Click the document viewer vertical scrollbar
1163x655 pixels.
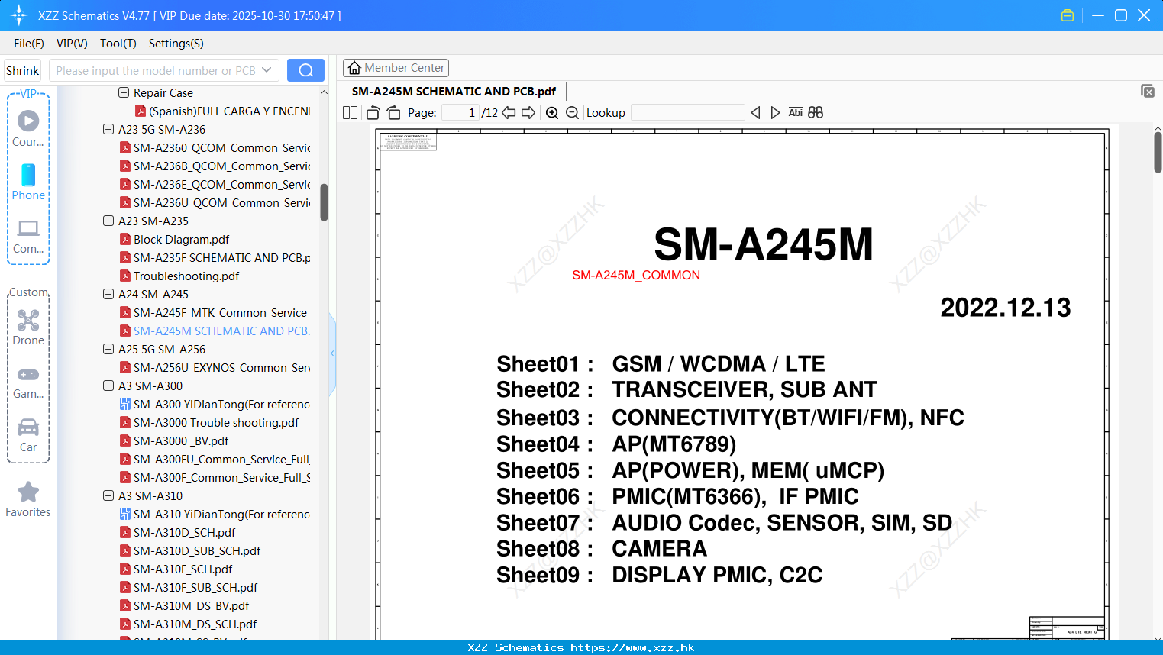click(1158, 153)
